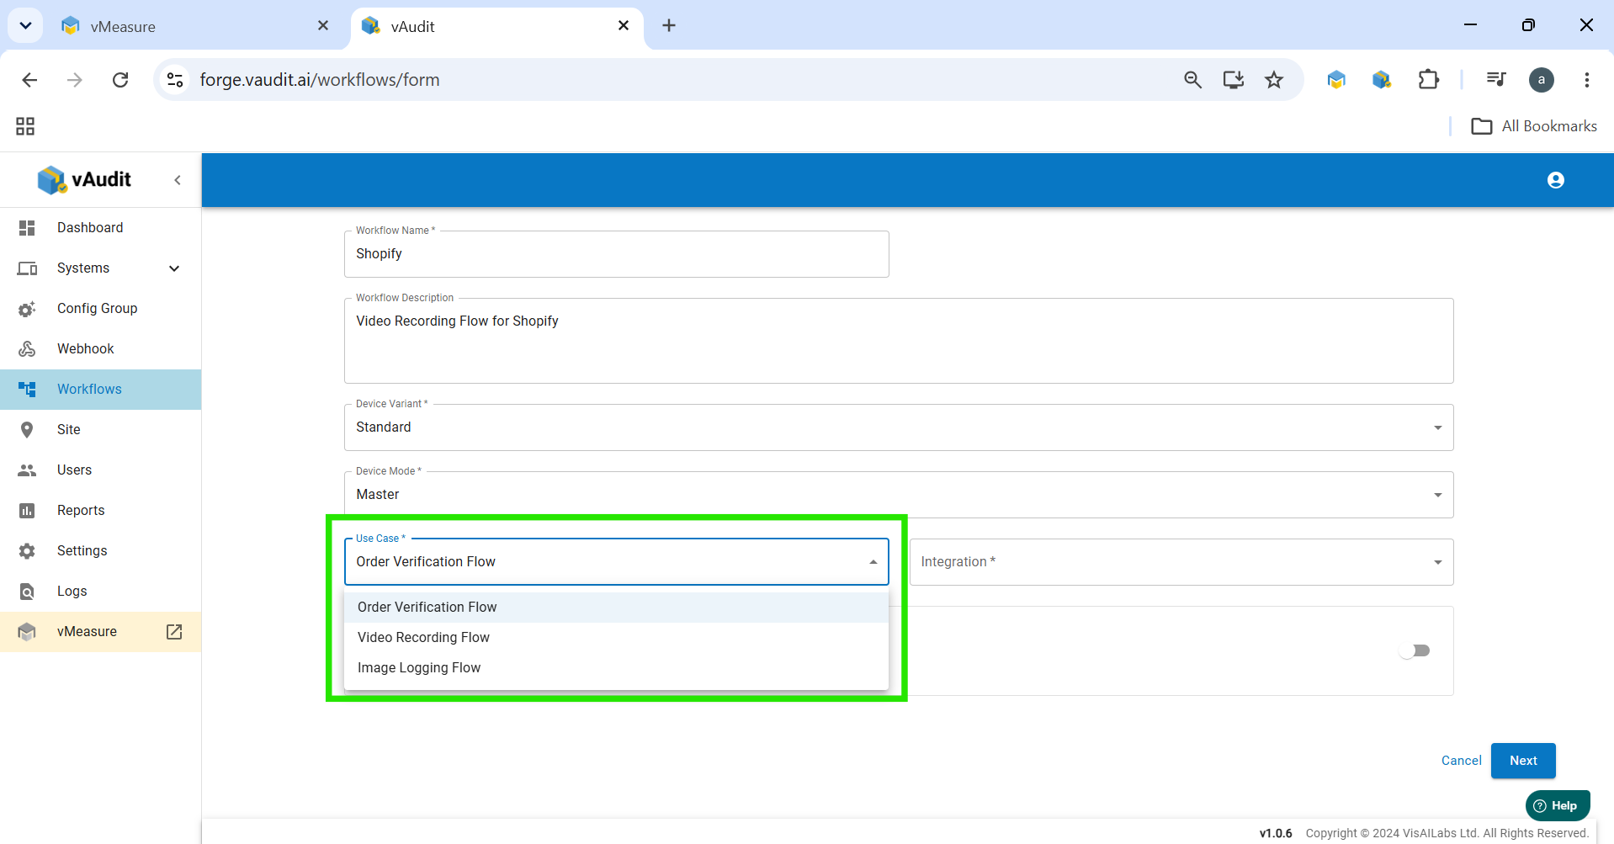The image size is (1614, 844).
Task: Open the Dashboard icon in sidebar
Action: 27,228
